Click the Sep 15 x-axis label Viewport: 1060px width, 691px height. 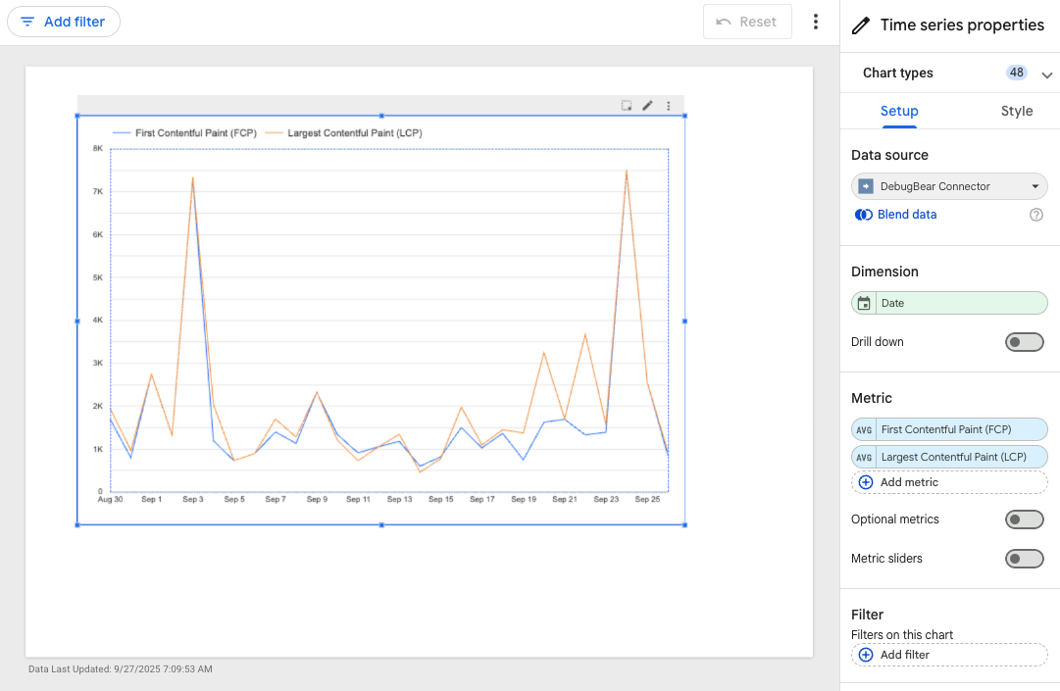[440, 499]
